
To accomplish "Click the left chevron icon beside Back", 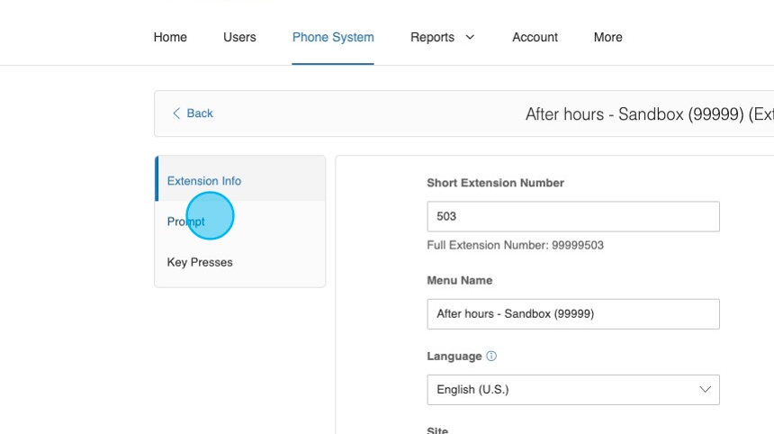I will 176,113.
